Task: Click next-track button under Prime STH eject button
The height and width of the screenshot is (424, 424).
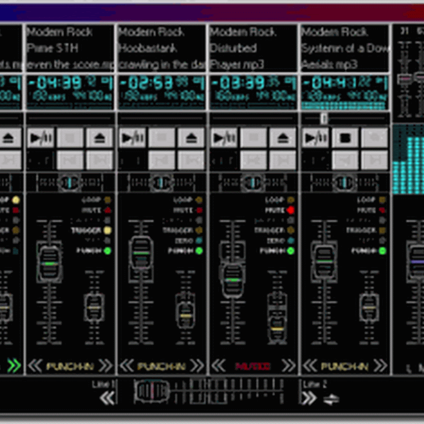Action: [100, 160]
